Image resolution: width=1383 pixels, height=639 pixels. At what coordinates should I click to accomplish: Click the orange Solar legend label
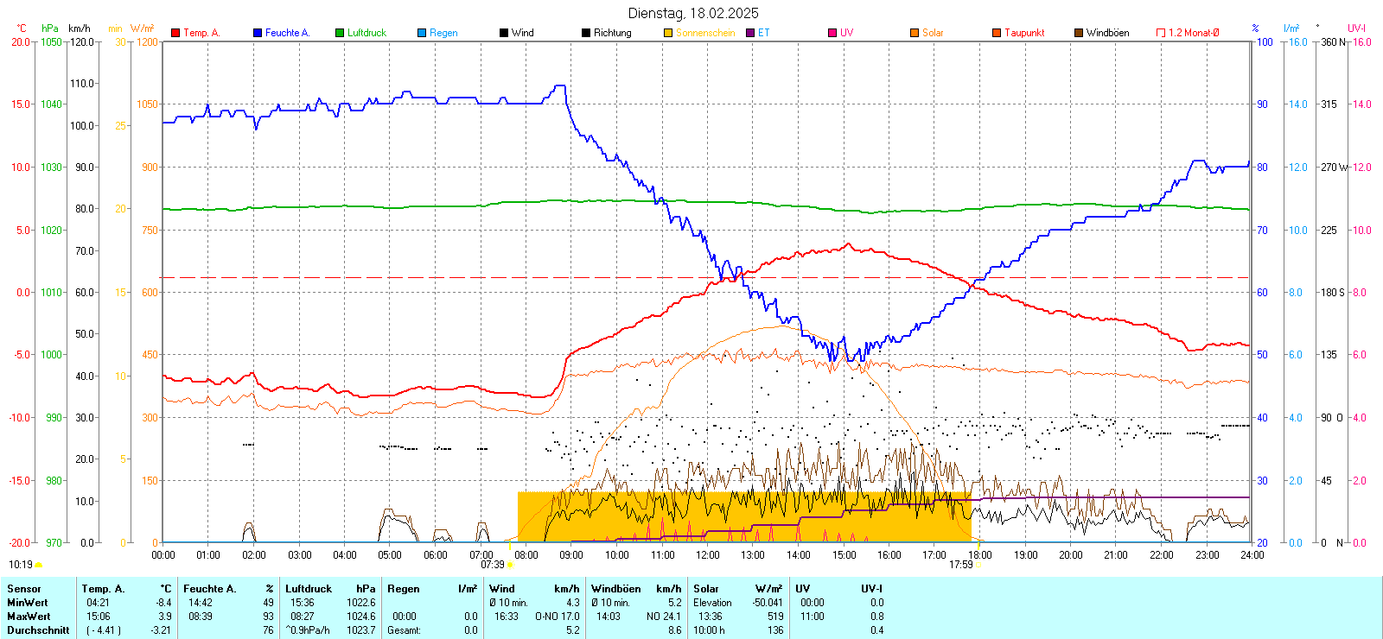tap(932, 33)
